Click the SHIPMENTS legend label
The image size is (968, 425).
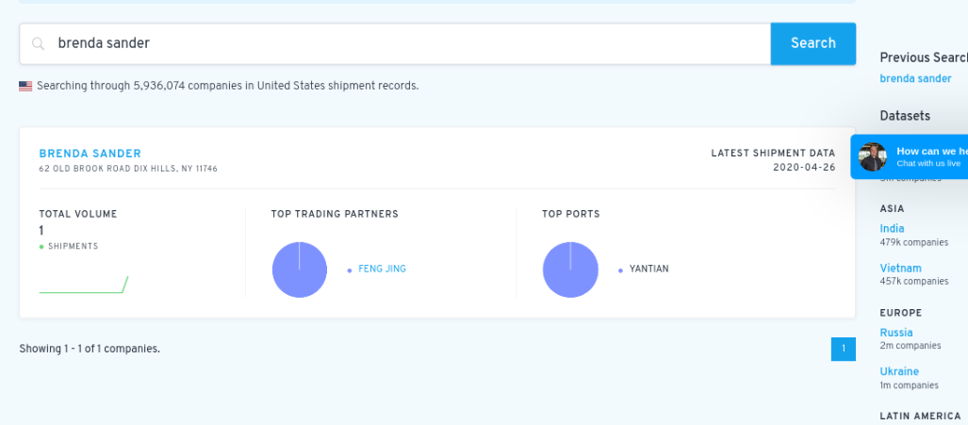coord(73,246)
